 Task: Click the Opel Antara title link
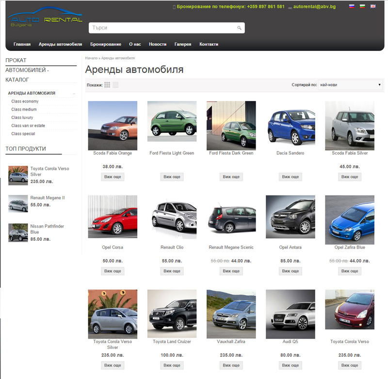tap(291, 247)
